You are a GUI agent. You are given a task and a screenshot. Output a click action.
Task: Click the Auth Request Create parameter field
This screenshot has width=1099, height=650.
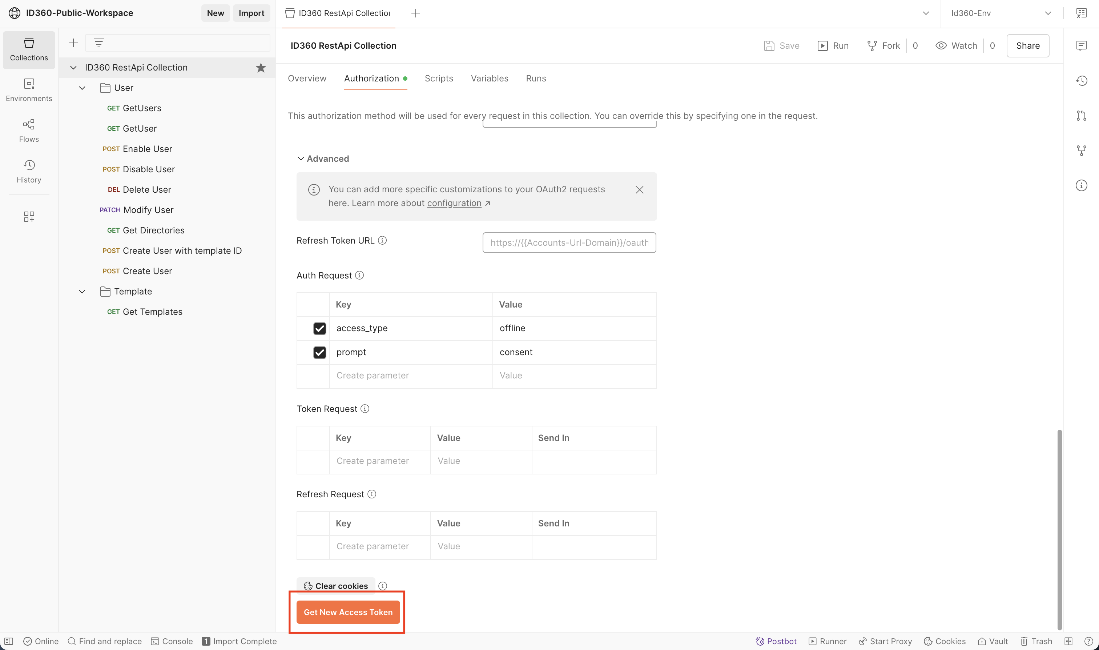pyautogui.click(x=411, y=376)
